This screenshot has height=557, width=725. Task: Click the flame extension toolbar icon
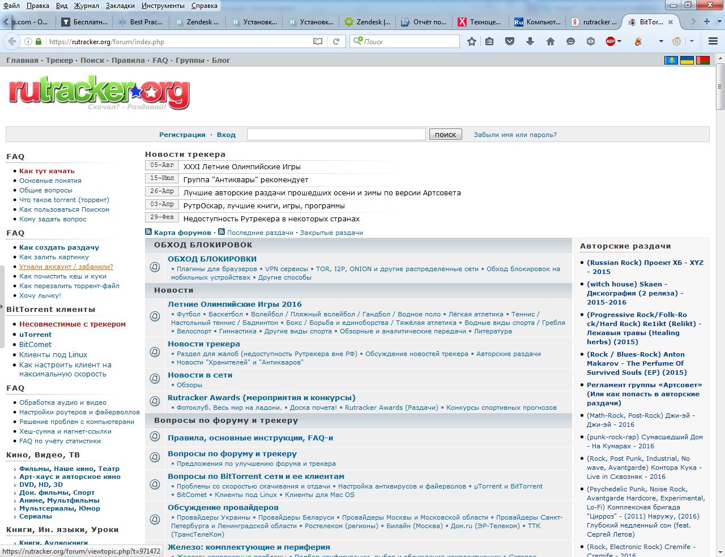(x=638, y=41)
